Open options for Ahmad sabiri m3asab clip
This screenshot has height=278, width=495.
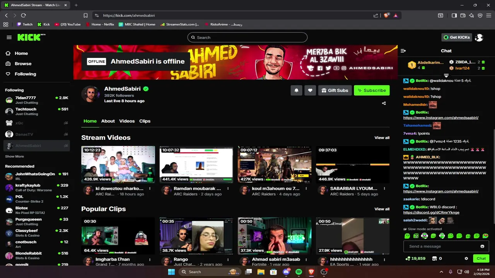[x=306, y=259]
